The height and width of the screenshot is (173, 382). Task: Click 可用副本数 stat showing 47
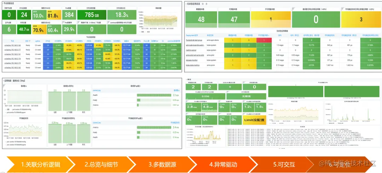pos(234,19)
